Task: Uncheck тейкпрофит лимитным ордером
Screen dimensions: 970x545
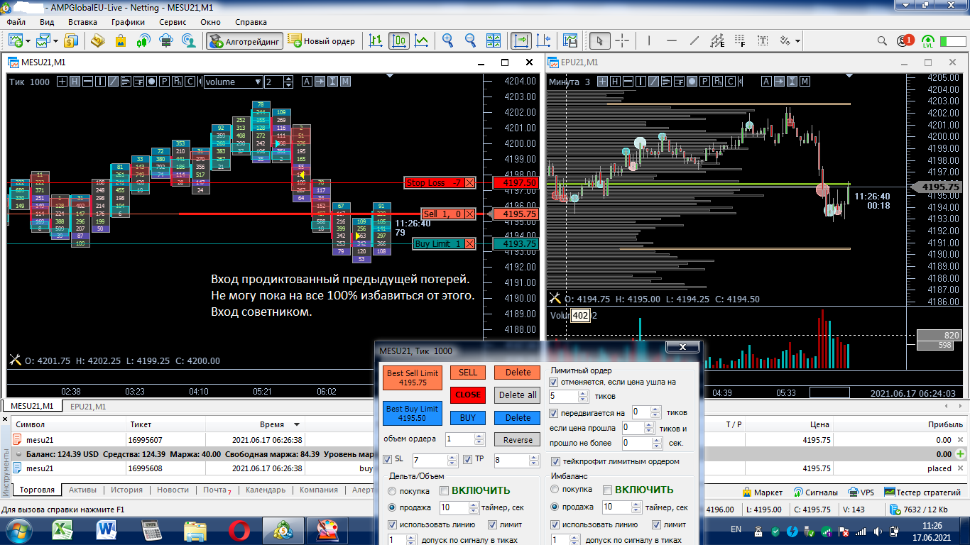Action: tap(555, 462)
